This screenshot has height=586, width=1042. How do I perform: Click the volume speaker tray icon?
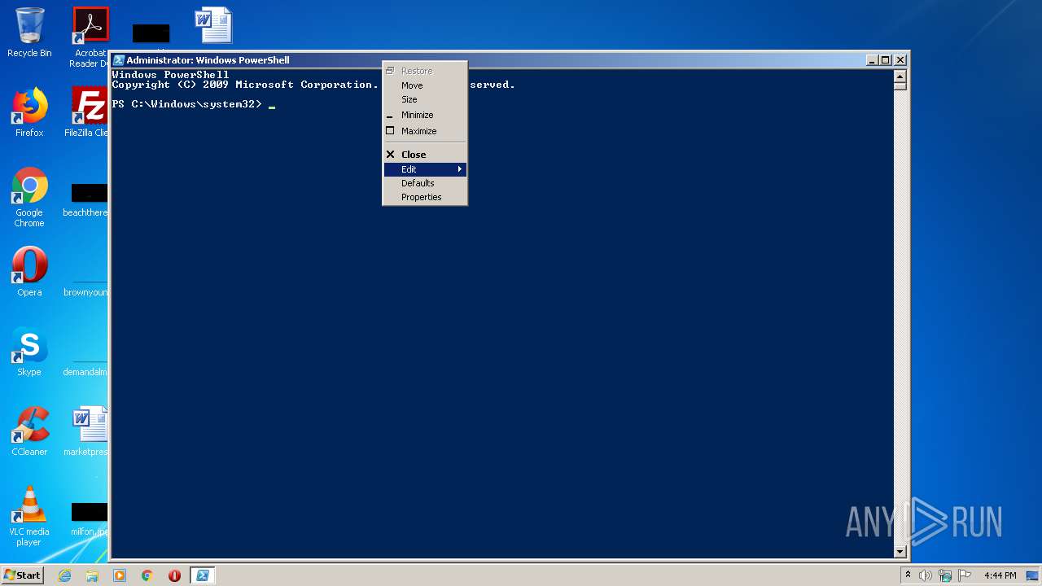[926, 575]
